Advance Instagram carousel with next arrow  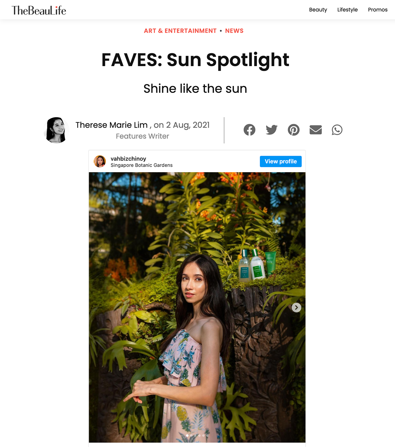296,307
